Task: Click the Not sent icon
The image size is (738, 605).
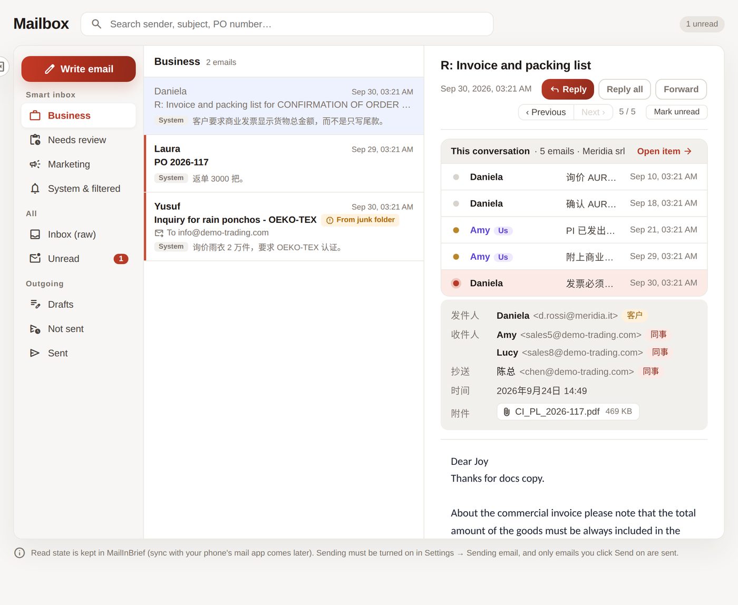Action: 35,329
